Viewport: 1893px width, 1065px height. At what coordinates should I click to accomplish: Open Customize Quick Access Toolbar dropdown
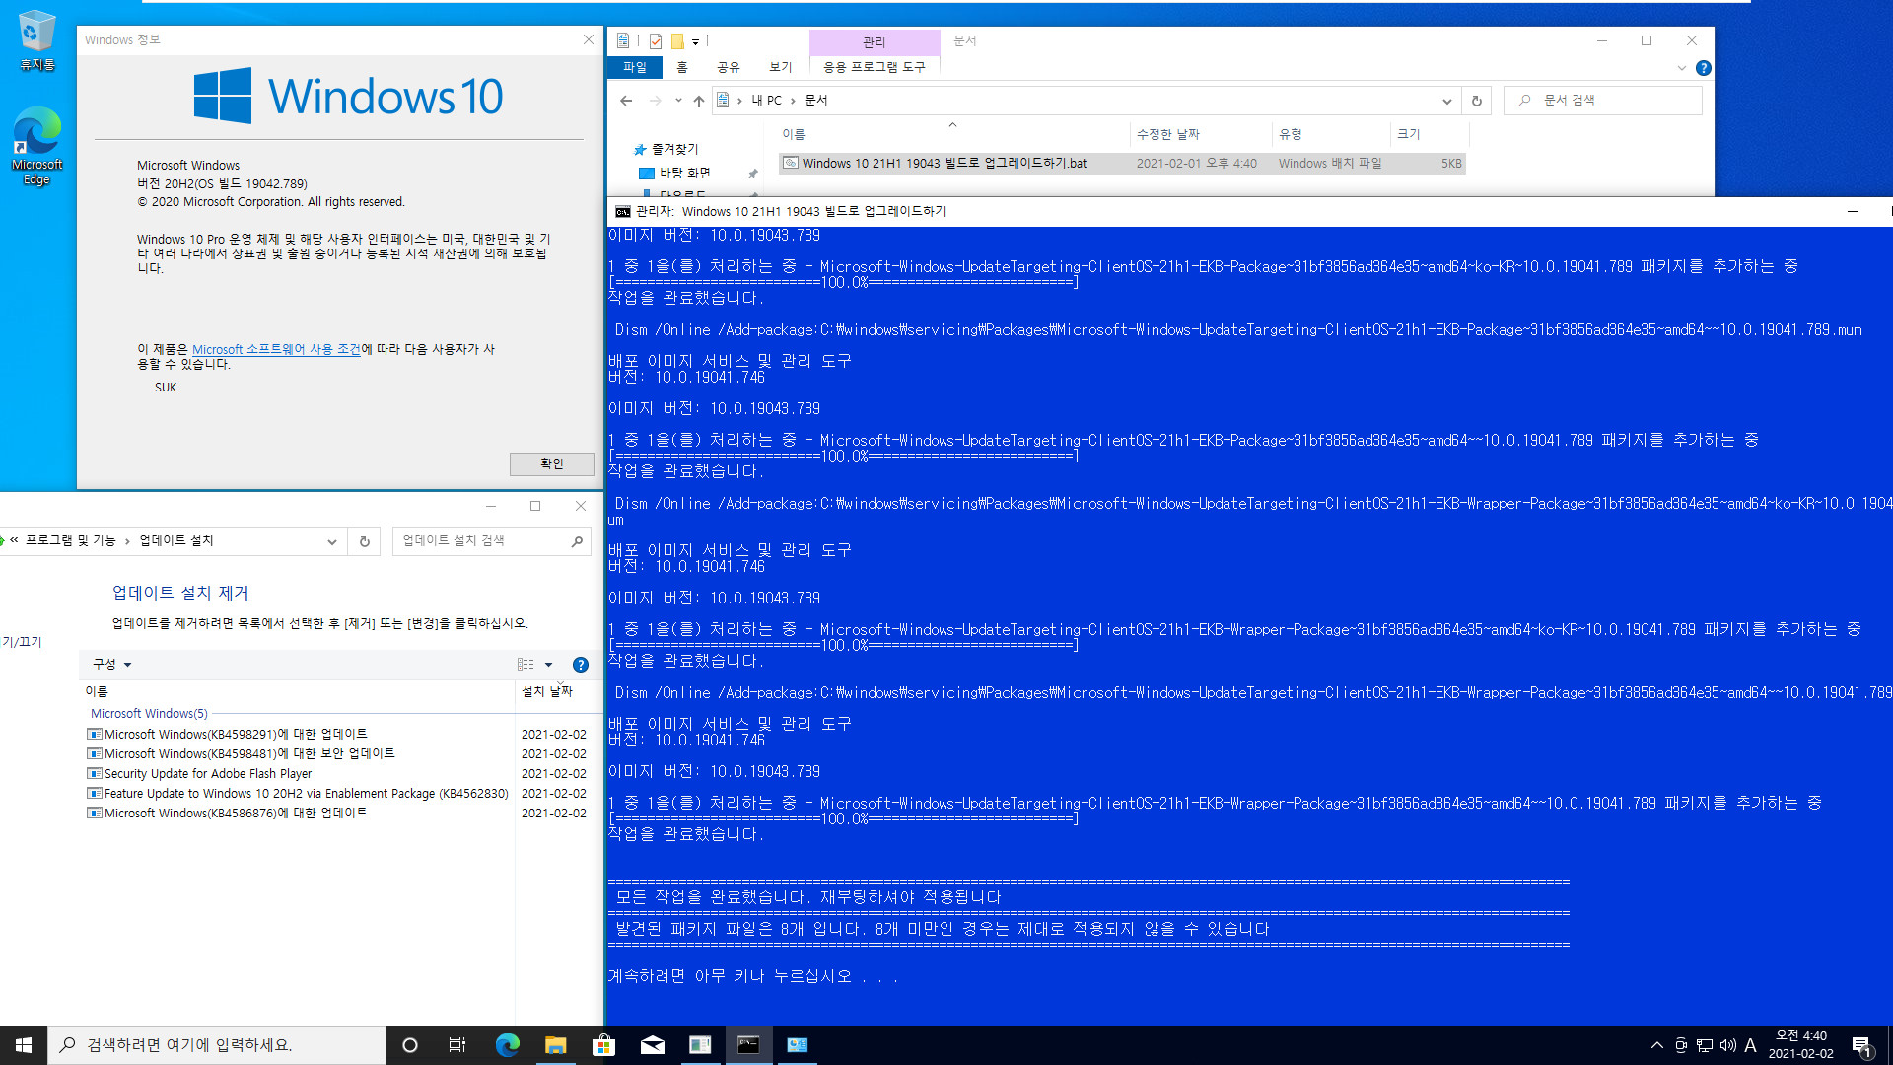pyautogui.click(x=695, y=41)
